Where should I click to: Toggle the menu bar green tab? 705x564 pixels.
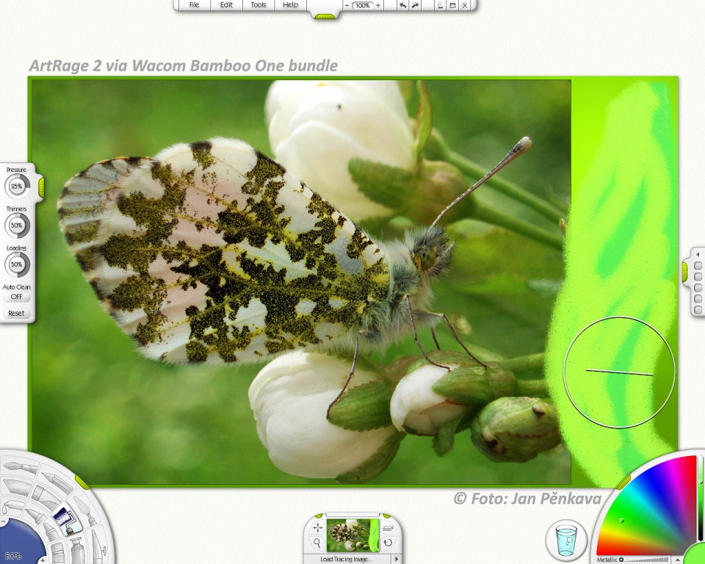325,17
